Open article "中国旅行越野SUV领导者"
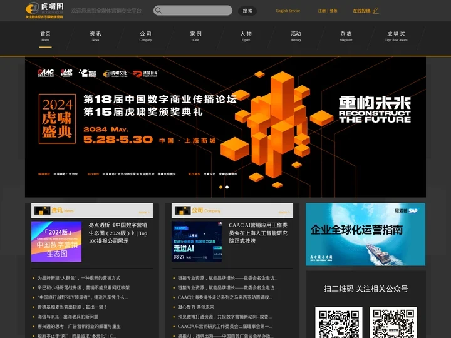451x338 pixels. coord(83,297)
